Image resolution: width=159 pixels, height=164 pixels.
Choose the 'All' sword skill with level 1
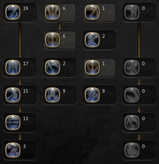point(92,12)
